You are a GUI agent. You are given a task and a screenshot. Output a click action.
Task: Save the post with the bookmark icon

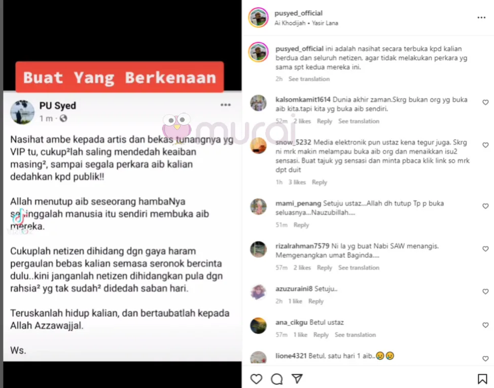coord(482,379)
